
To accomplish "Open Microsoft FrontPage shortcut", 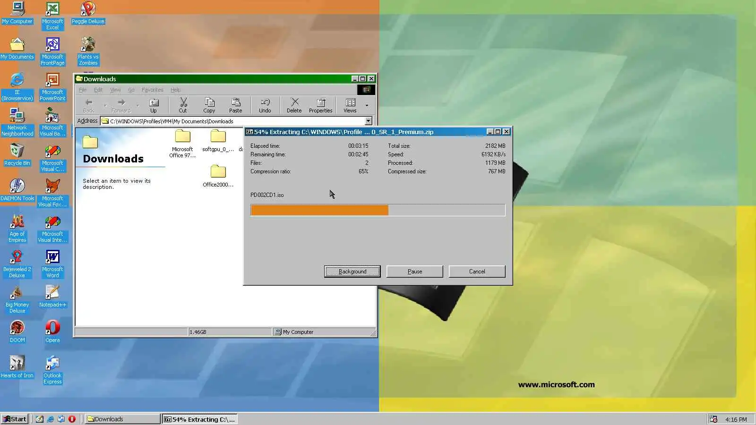I will tap(52, 51).
